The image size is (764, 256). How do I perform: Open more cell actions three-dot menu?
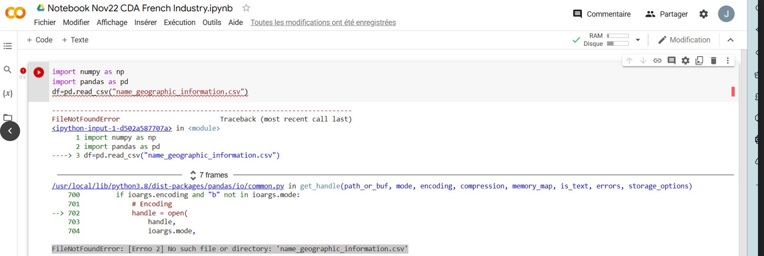[728, 61]
